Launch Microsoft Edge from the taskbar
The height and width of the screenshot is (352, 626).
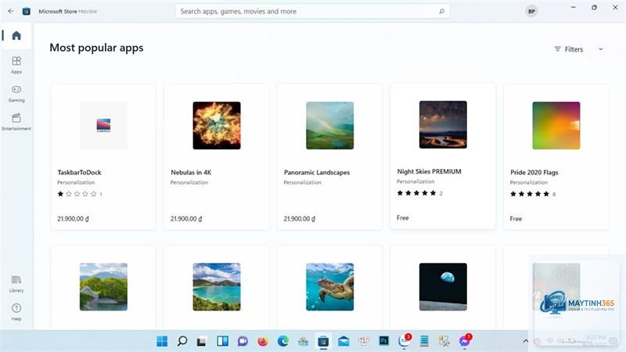coord(283,342)
